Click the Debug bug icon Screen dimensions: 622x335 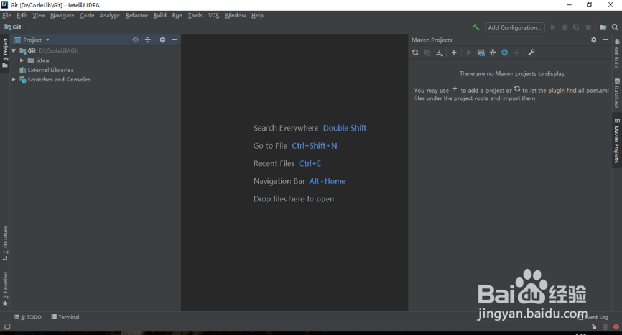[565, 27]
